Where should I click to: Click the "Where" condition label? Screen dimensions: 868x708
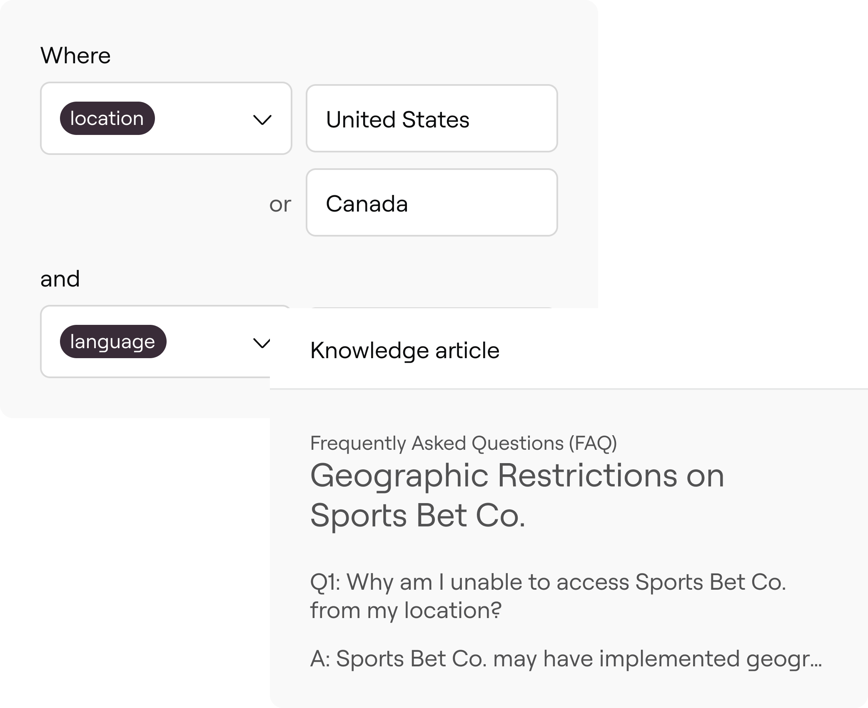tap(75, 55)
